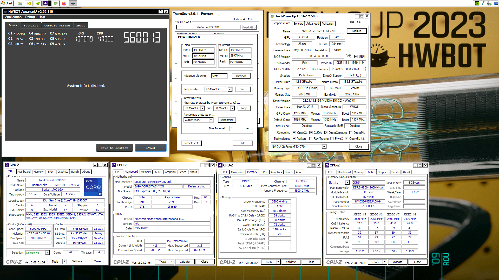499x280 pixels.
Task: Click the Lookup button in GPU-Z
Action: coord(356,31)
